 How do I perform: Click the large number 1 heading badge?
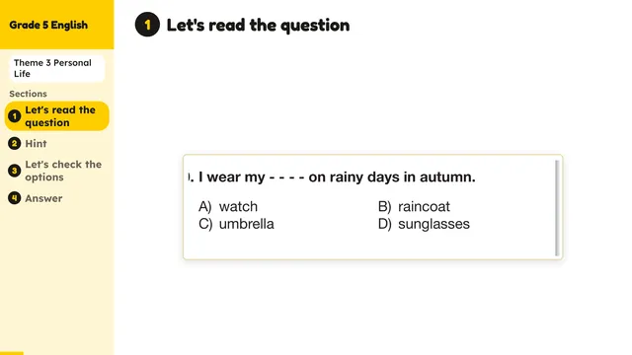point(147,25)
